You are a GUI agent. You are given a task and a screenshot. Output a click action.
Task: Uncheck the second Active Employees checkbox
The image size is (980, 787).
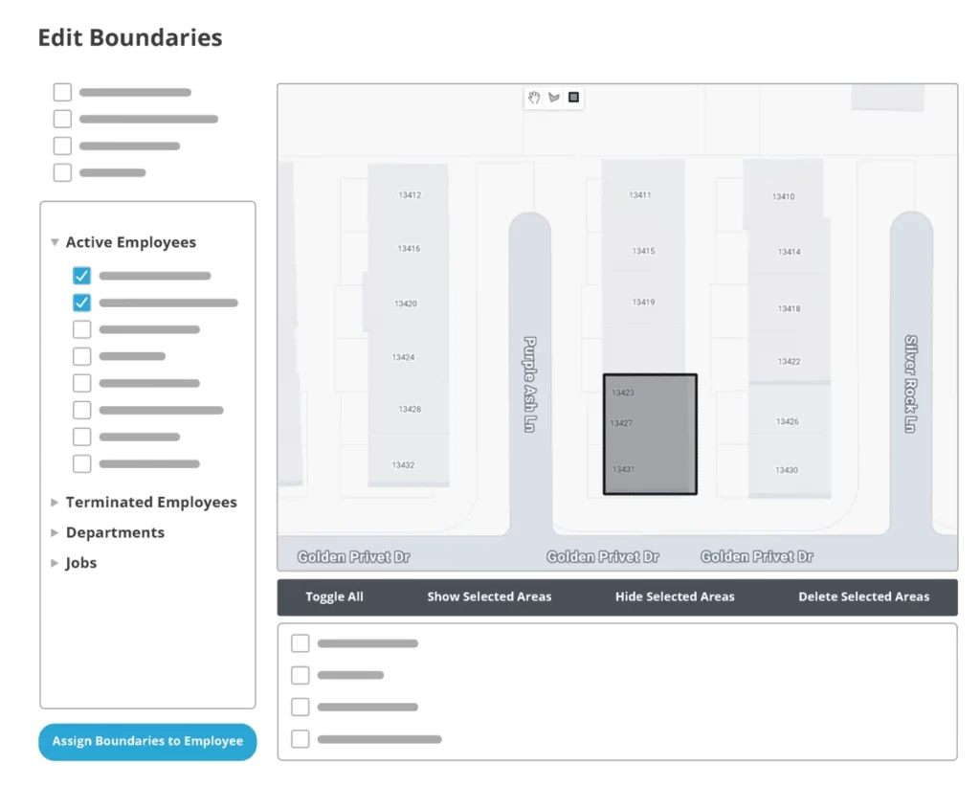82,303
